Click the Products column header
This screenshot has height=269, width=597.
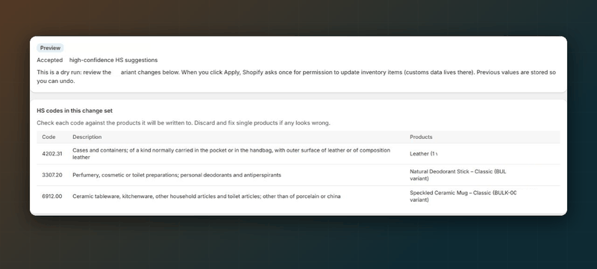coord(421,137)
